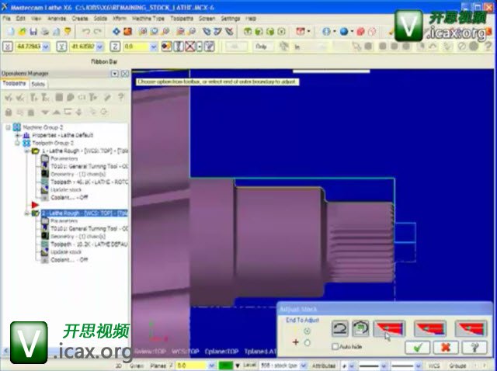Click WCS button in status bar
The image size is (497, 371).
[x=434, y=366]
